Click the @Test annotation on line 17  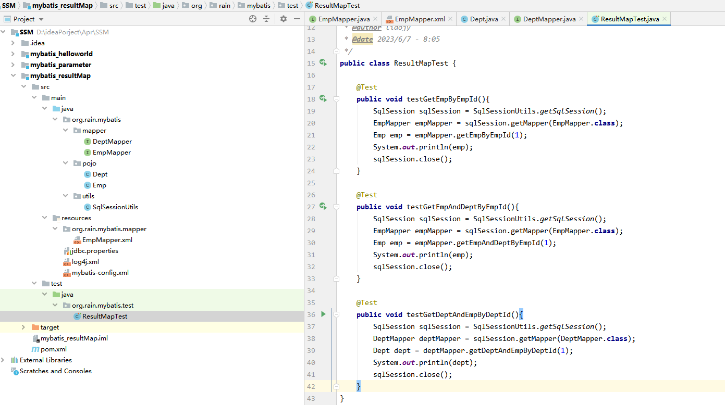coord(367,87)
